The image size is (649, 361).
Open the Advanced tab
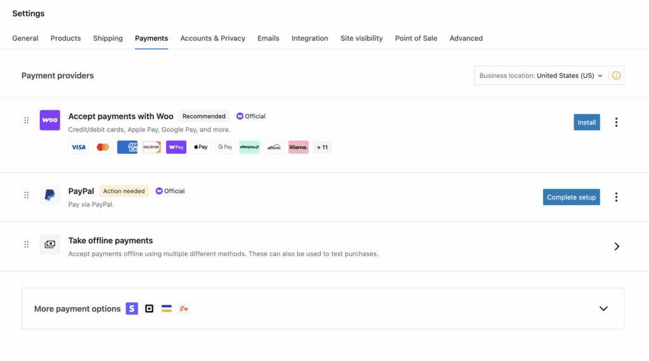click(x=466, y=38)
